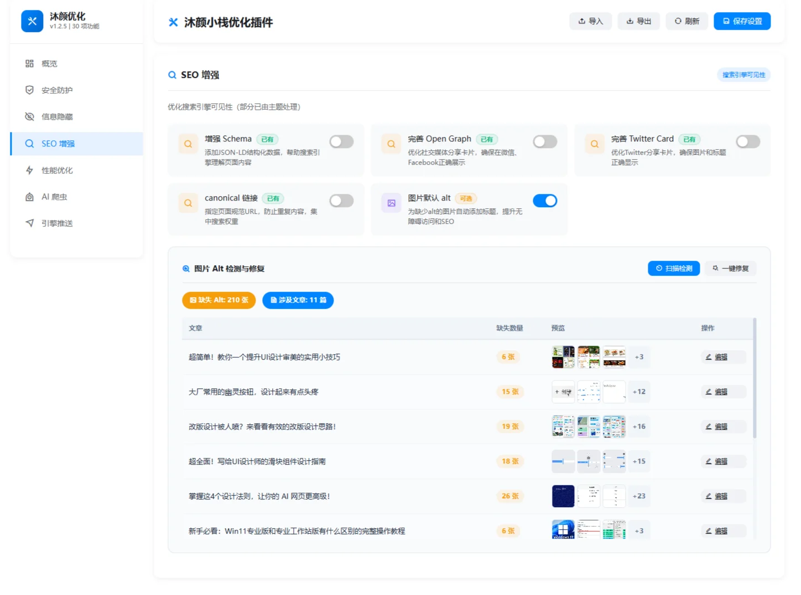Image resolution: width=801 pixels, height=595 pixels.
Task: Open first preview thumbnail of 超简单 article
Action: (x=563, y=357)
